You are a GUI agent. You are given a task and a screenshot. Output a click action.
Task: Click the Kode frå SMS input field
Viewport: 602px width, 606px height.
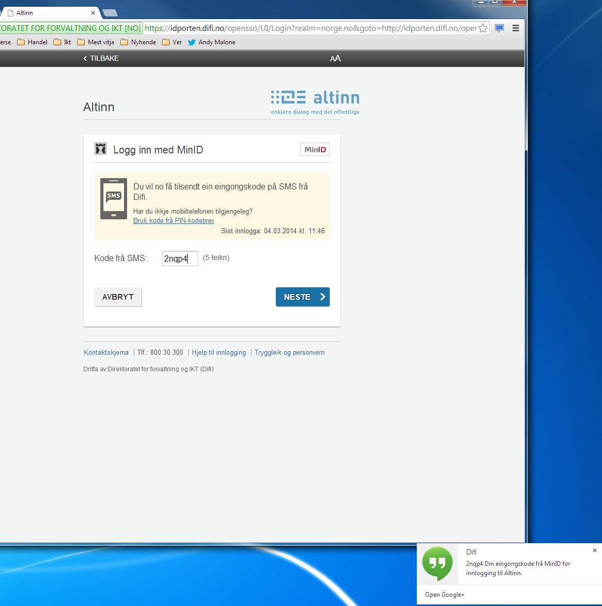(x=180, y=258)
